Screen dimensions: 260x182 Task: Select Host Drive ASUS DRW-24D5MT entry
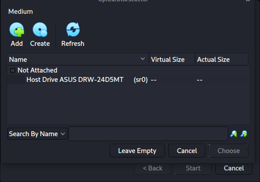pyautogui.click(x=128, y=80)
